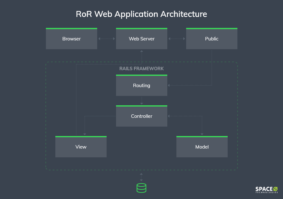The image size is (283, 199).
Task: Select the Routing box
Action: point(141,86)
